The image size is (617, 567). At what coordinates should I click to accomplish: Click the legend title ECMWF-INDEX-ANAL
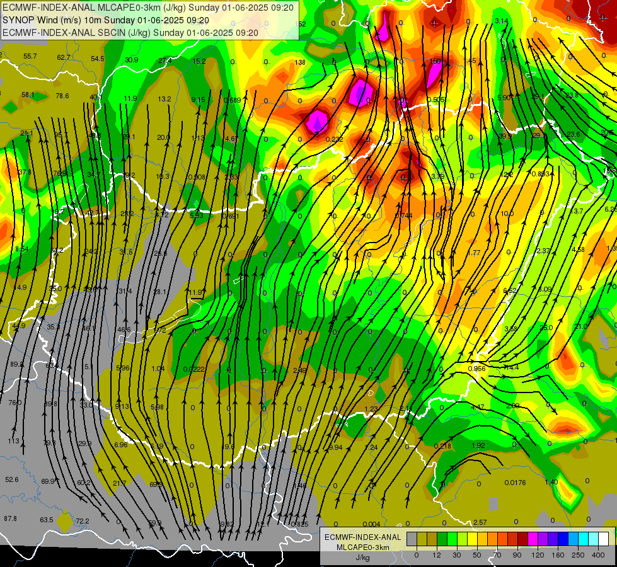(x=363, y=537)
